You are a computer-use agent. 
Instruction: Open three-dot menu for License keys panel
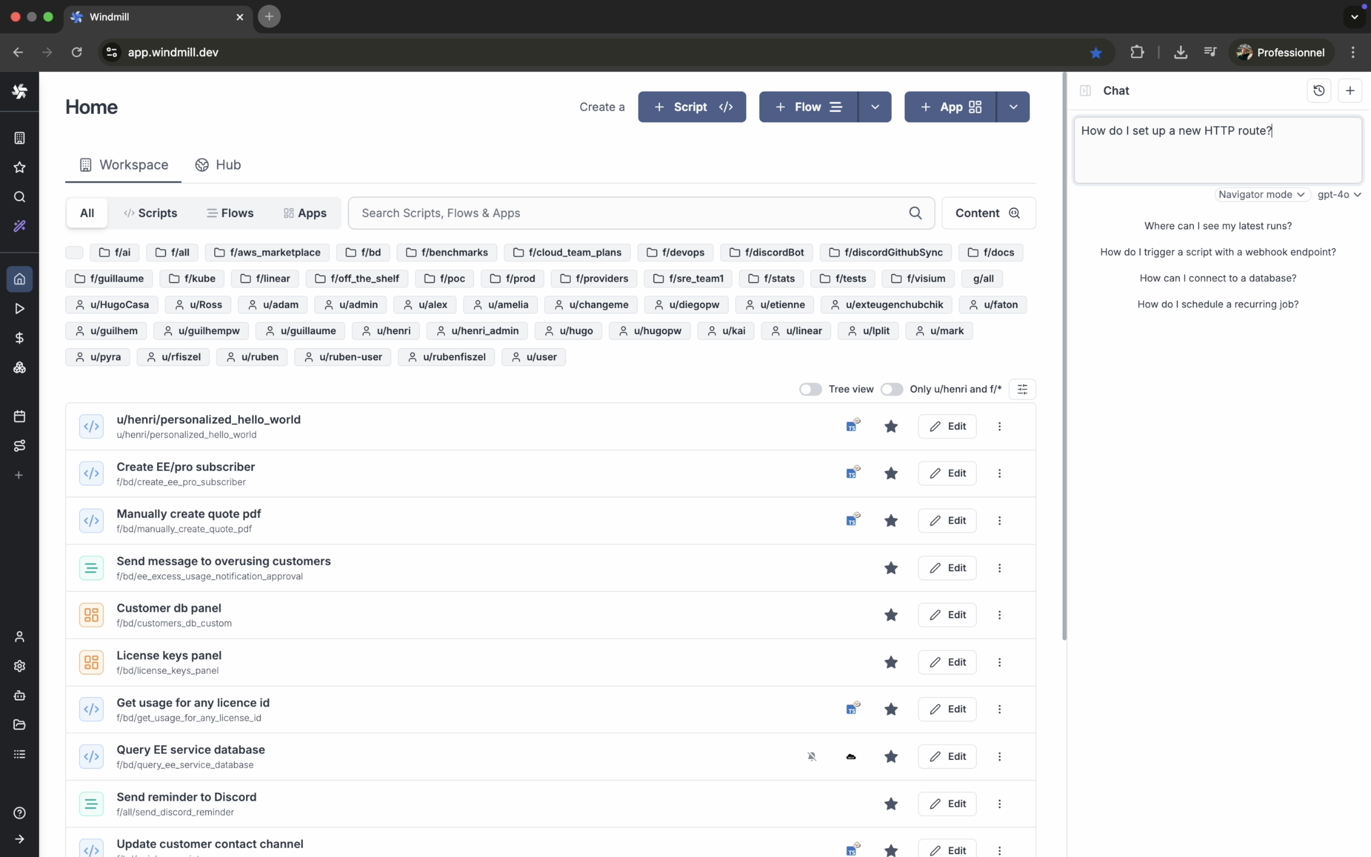click(x=999, y=662)
